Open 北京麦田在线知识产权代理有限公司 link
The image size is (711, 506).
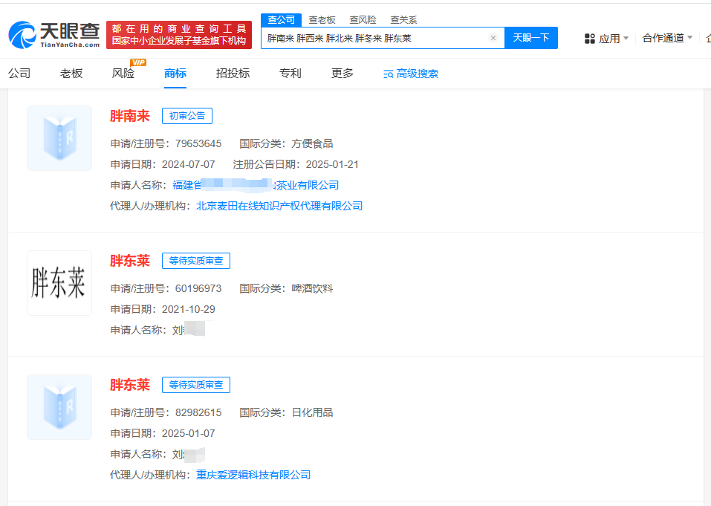tap(279, 207)
